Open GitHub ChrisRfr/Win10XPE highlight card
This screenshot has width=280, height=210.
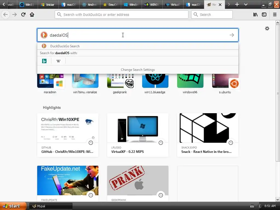pos(68,135)
